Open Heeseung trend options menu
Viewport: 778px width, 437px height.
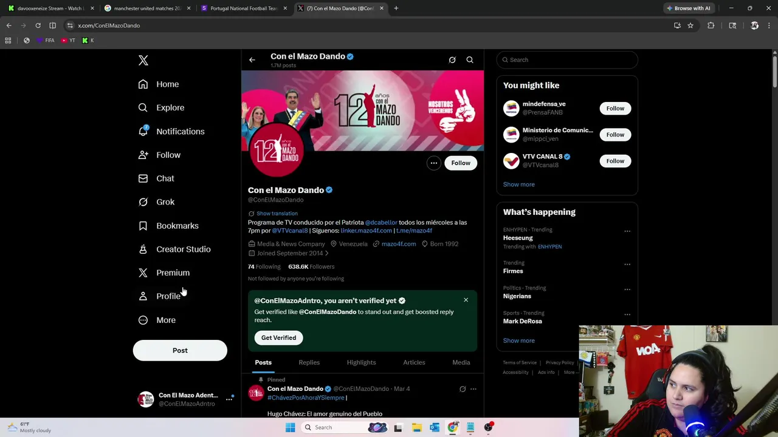pyautogui.click(x=627, y=231)
